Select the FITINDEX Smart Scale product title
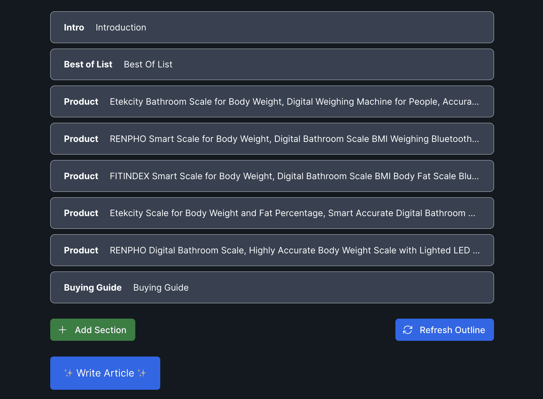This screenshot has width=543, height=399. point(294,176)
